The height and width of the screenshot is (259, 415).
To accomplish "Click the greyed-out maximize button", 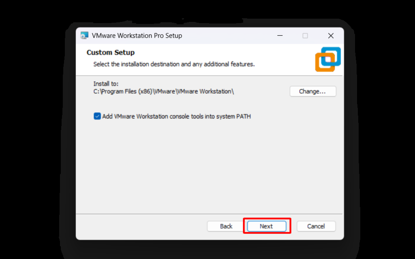I will (x=305, y=36).
